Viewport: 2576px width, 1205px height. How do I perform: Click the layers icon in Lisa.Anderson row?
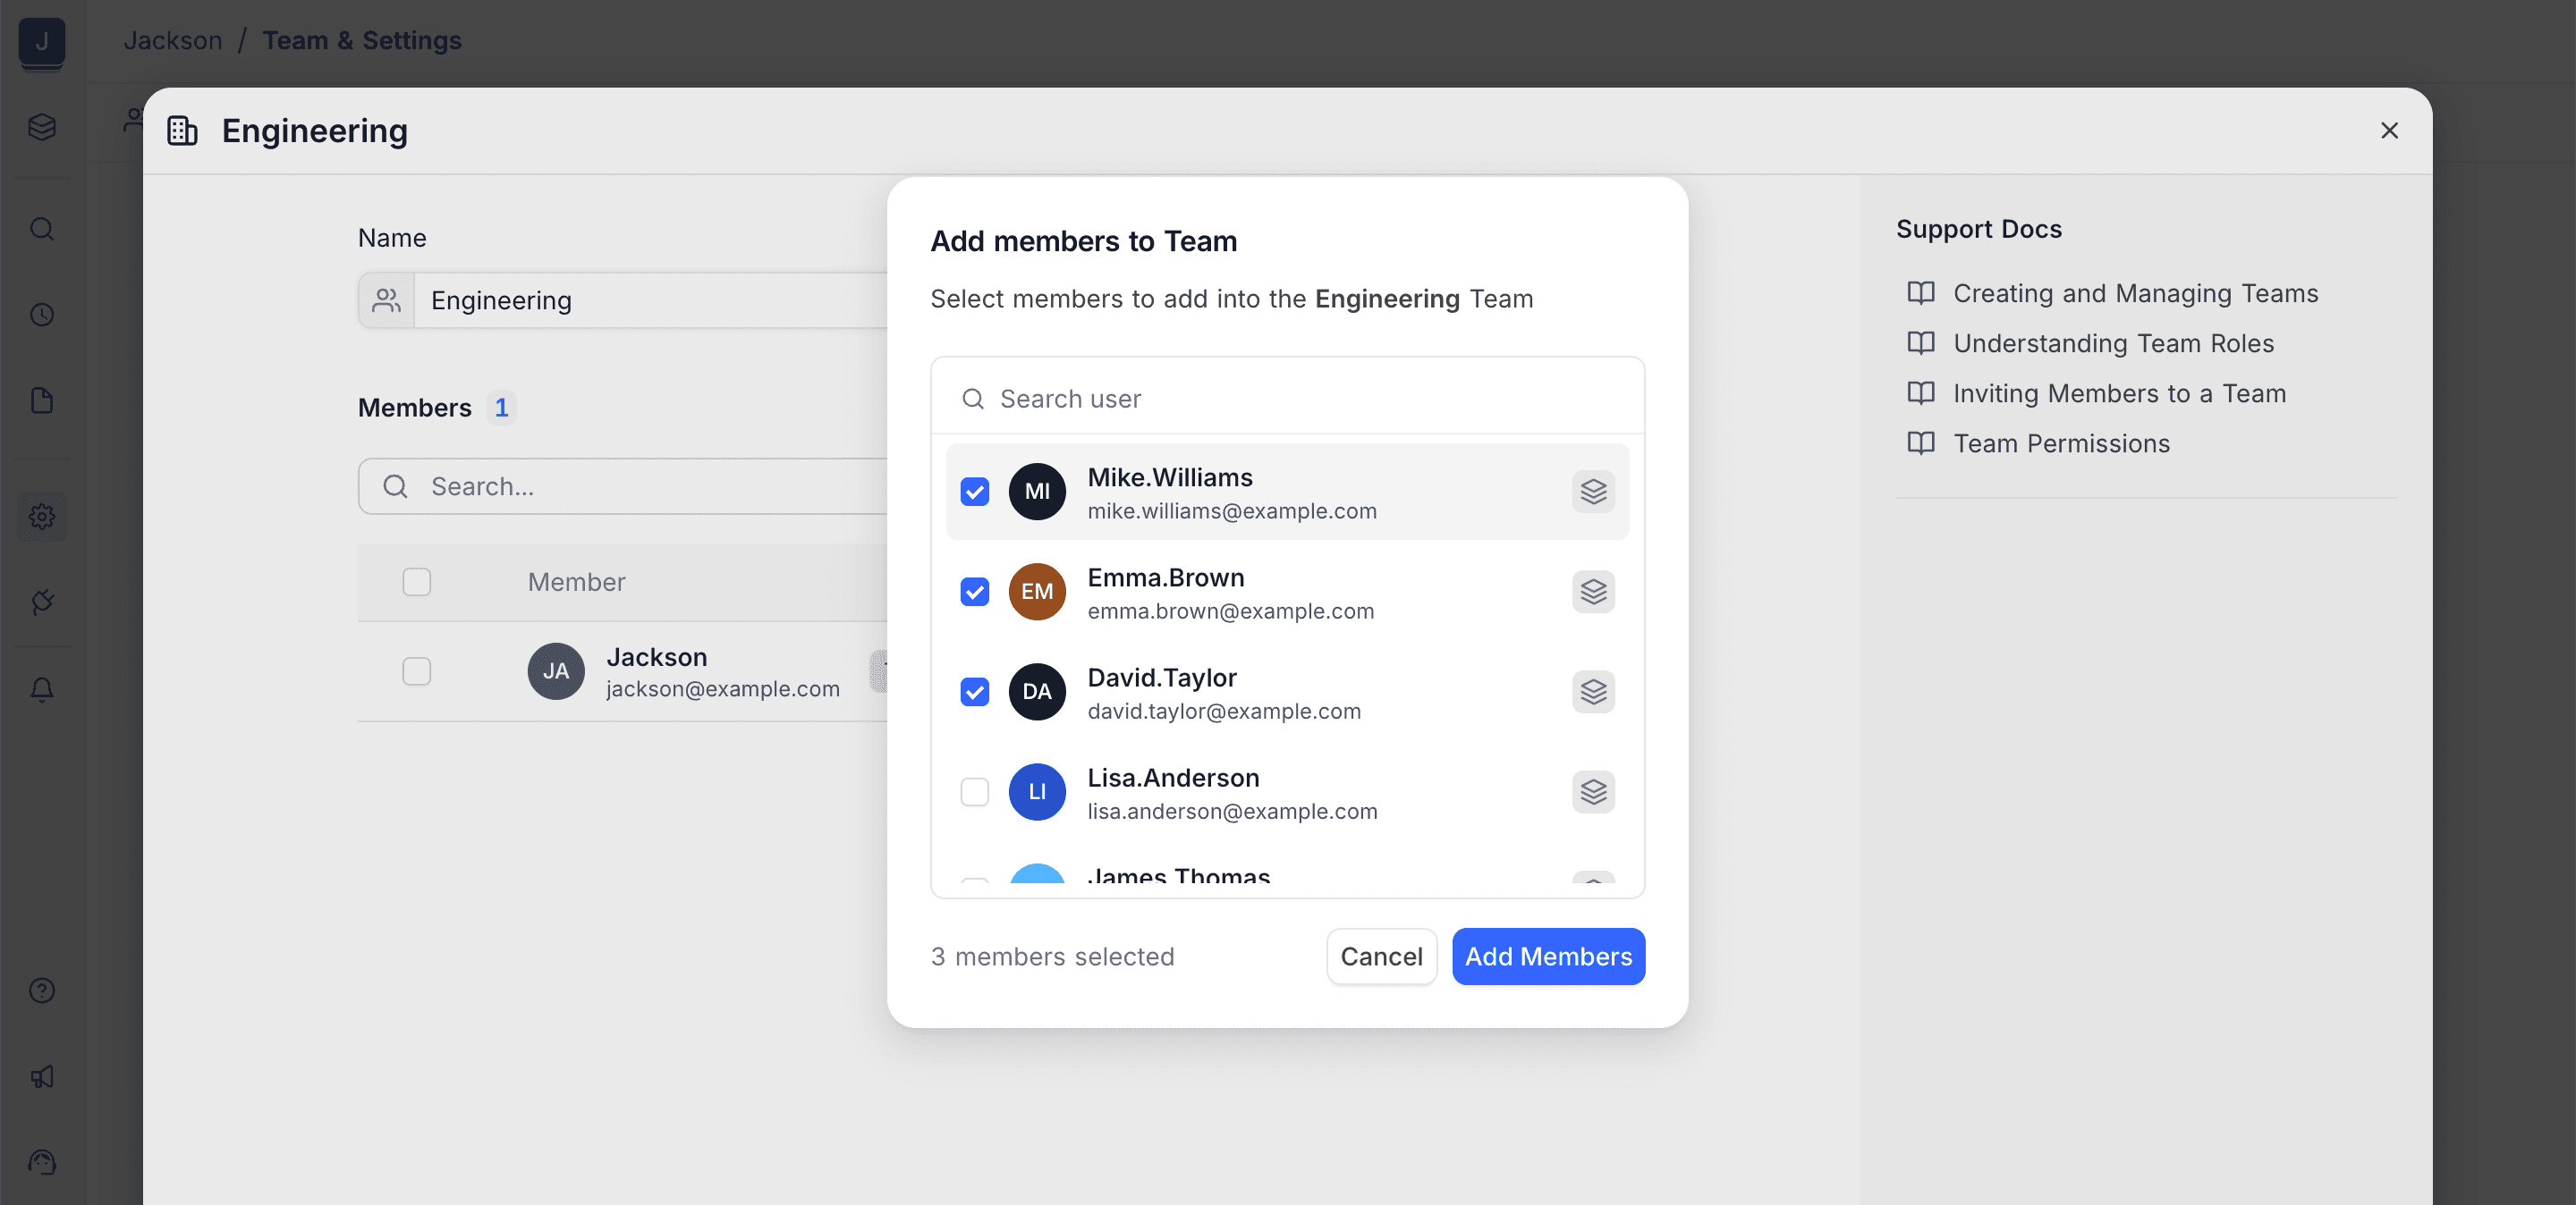coord(1593,791)
